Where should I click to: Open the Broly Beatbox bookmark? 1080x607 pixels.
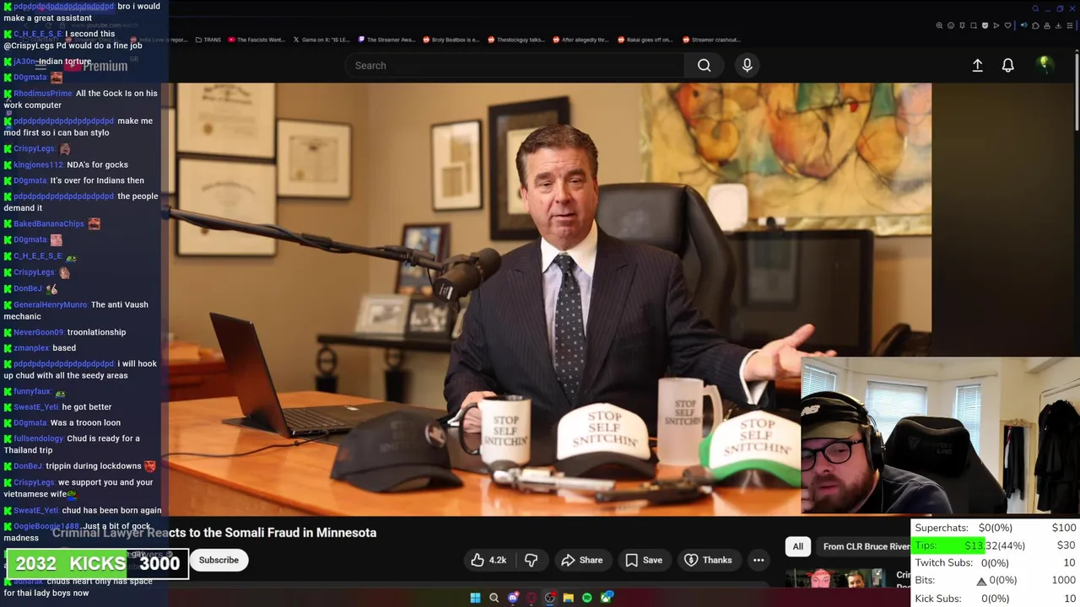point(451,40)
